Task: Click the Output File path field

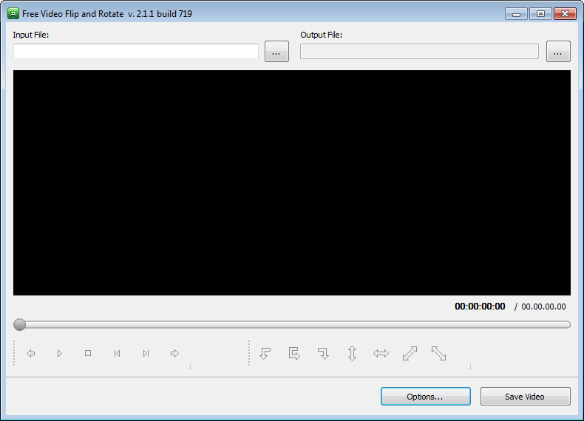Action: pyautogui.click(x=419, y=52)
